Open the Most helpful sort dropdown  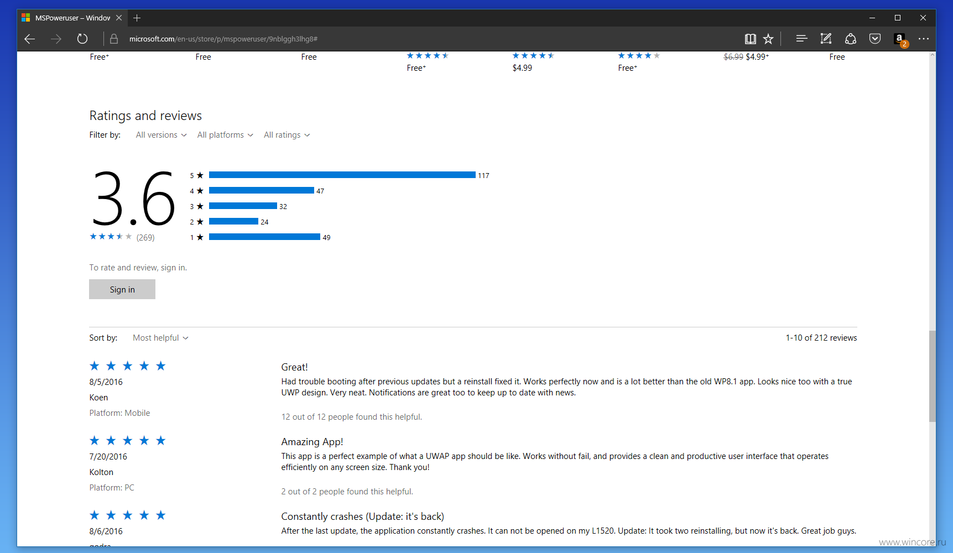[x=160, y=338]
